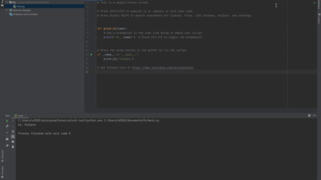Select the Py root folder row
The image size is (321, 180).
click(45, 2)
